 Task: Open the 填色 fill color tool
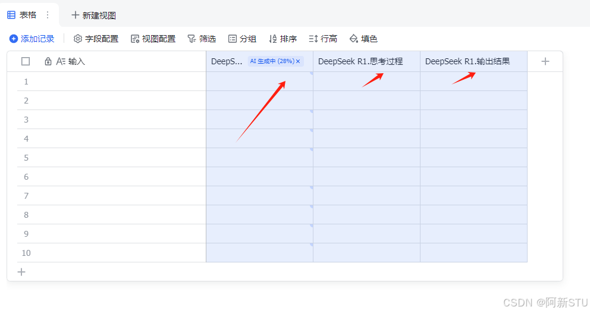(x=363, y=39)
